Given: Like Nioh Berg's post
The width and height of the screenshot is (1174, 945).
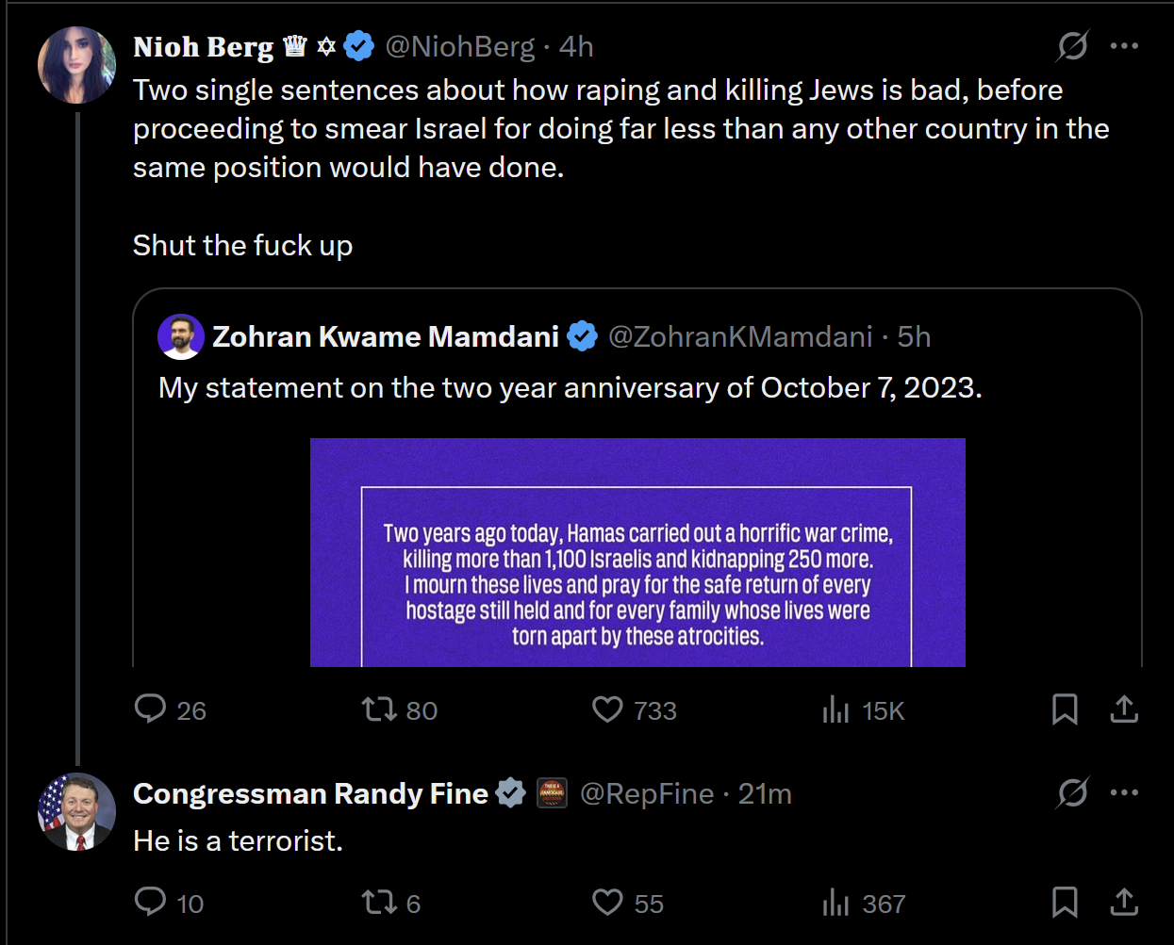Looking at the screenshot, I should pyautogui.click(x=607, y=709).
